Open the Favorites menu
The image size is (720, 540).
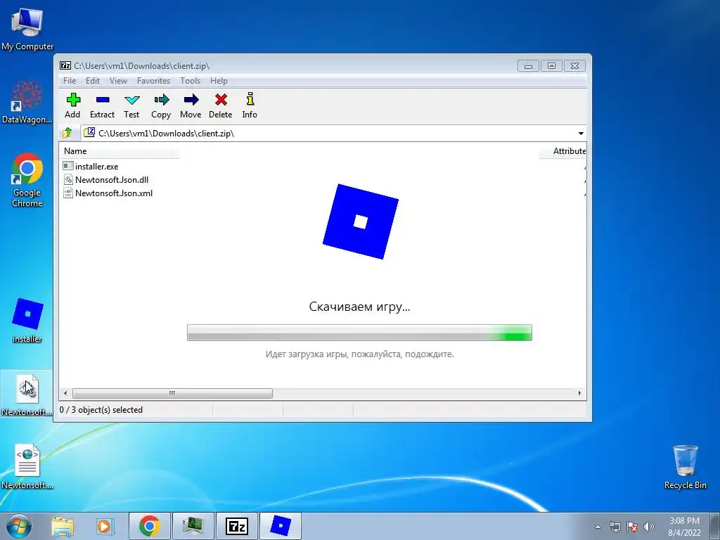click(x=153, y=81)
